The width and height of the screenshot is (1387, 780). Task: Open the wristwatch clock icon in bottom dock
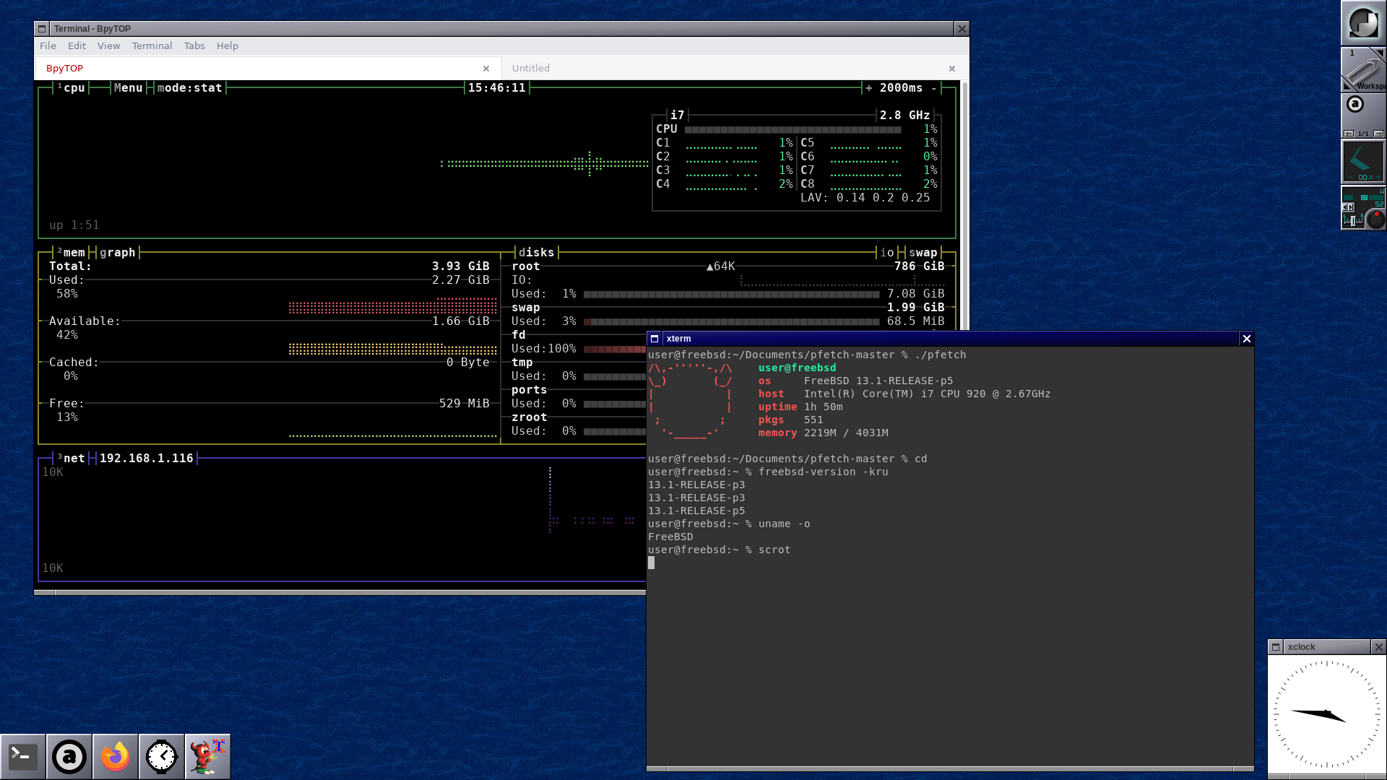[162, 757]
